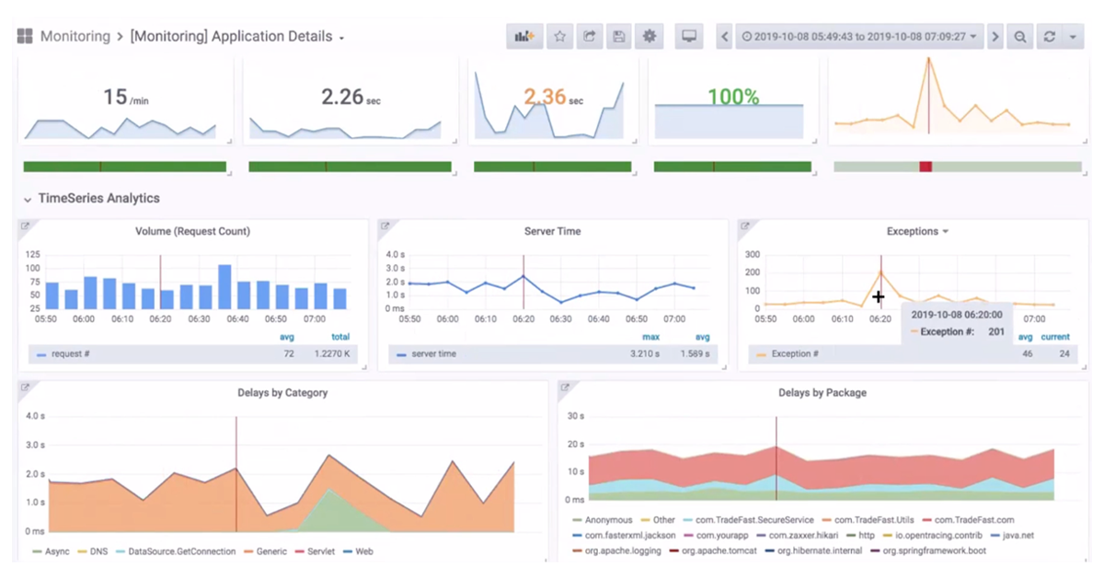The width and height of the screenshot is (1104, 578).
Task: Open the Share dashboard icon
Action: pyautogui.click(x=589, y=37)
